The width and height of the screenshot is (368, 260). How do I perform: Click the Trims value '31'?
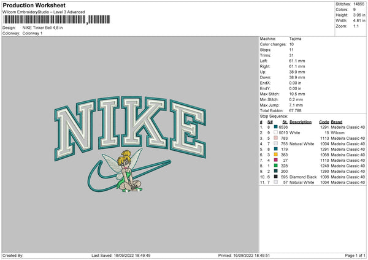[291, 55]
